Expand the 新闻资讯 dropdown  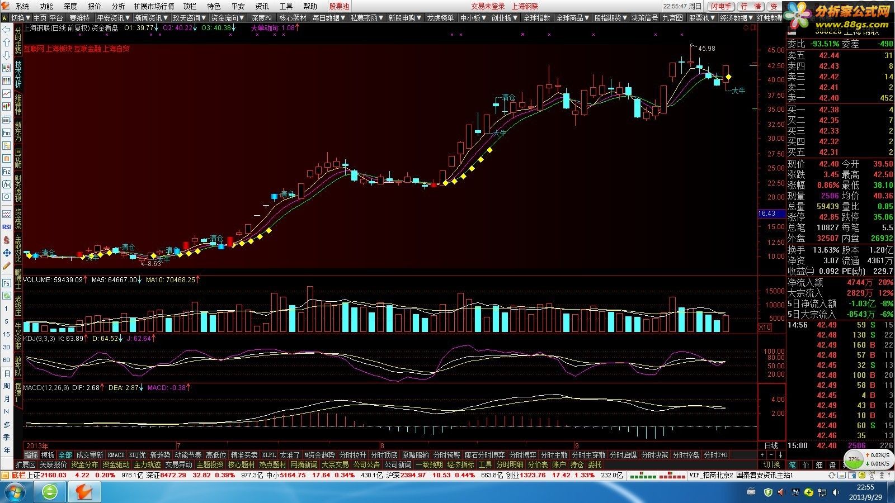[152, 18]
